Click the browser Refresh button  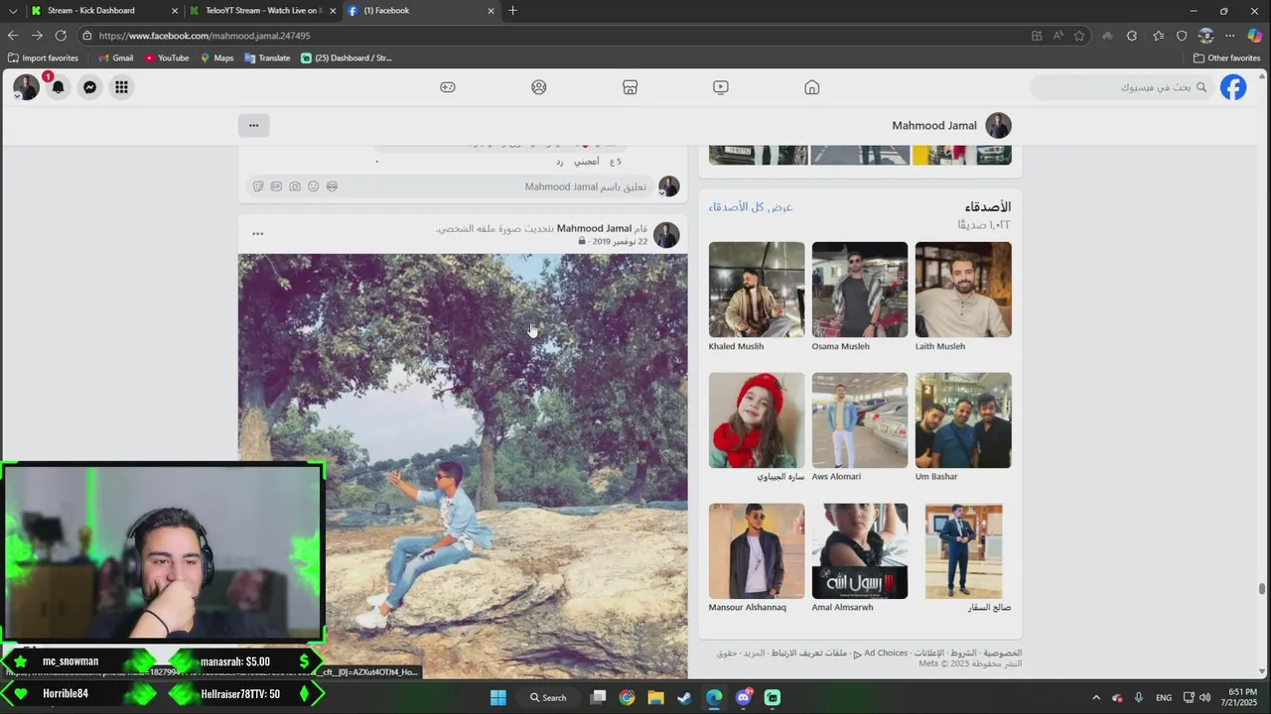tap(61, 36)
